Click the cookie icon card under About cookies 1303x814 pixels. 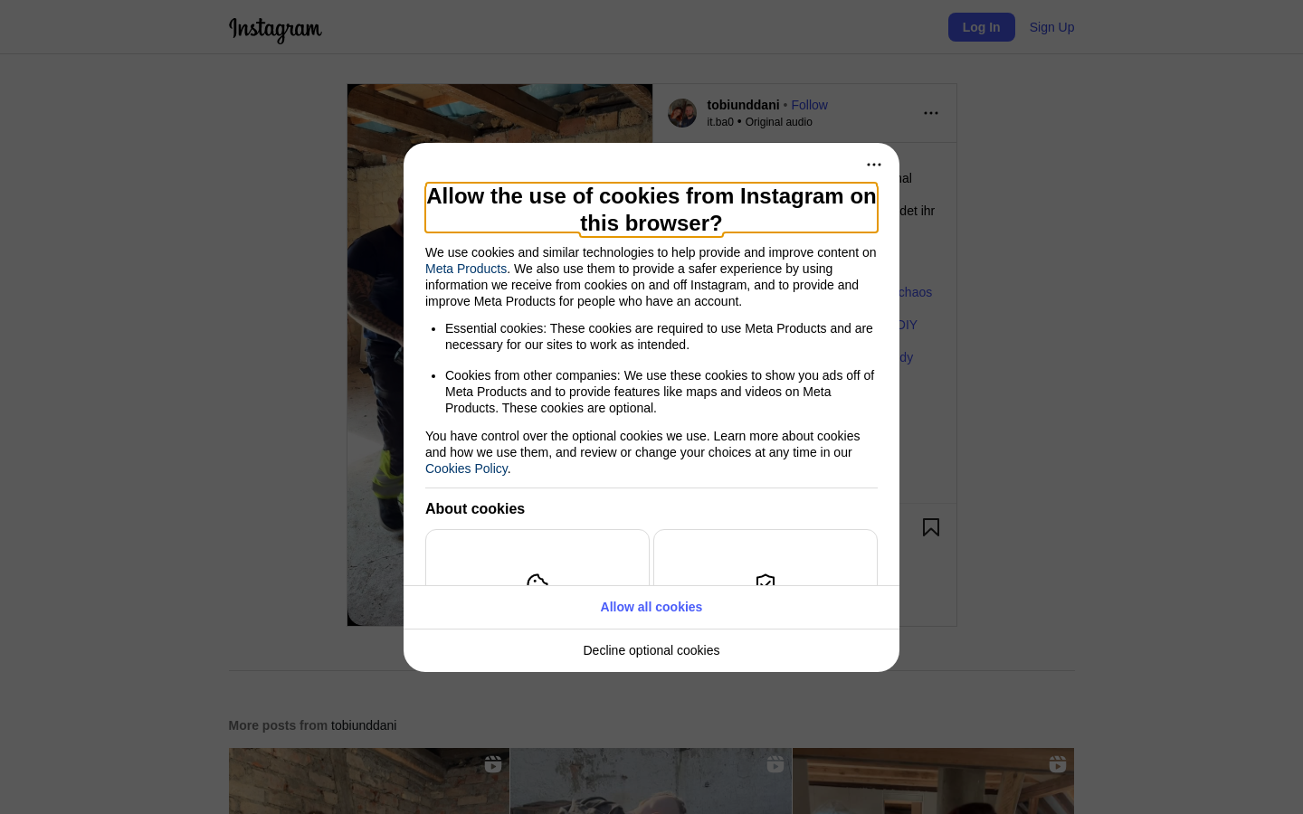click(537, 558)
